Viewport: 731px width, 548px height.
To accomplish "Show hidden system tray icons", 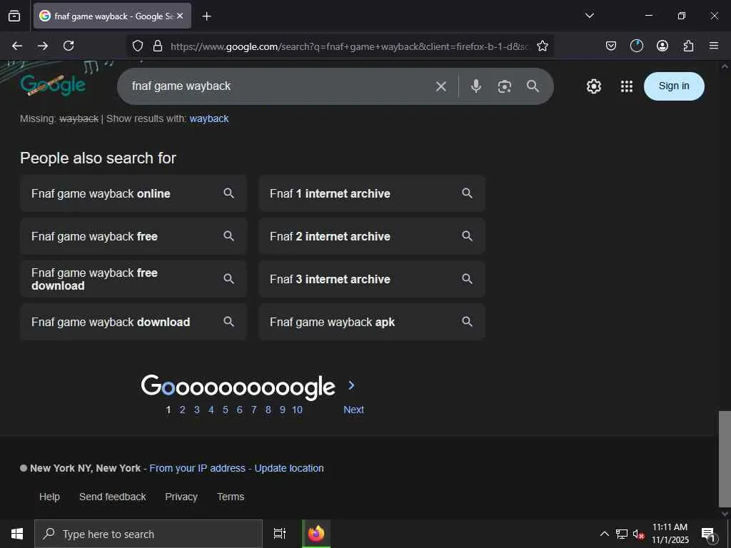I will [x=604, y=534].
